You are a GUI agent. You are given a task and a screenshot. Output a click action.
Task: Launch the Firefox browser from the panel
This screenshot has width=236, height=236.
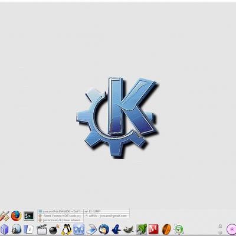(16, 216)
